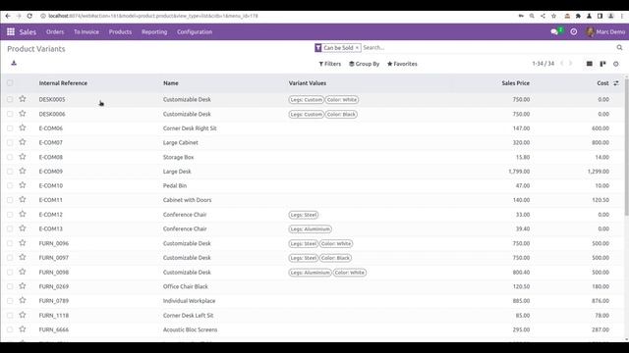Check the E-COM08 row checkbox
The width and height of the screenshot is (629, 353).
[10, 157]
